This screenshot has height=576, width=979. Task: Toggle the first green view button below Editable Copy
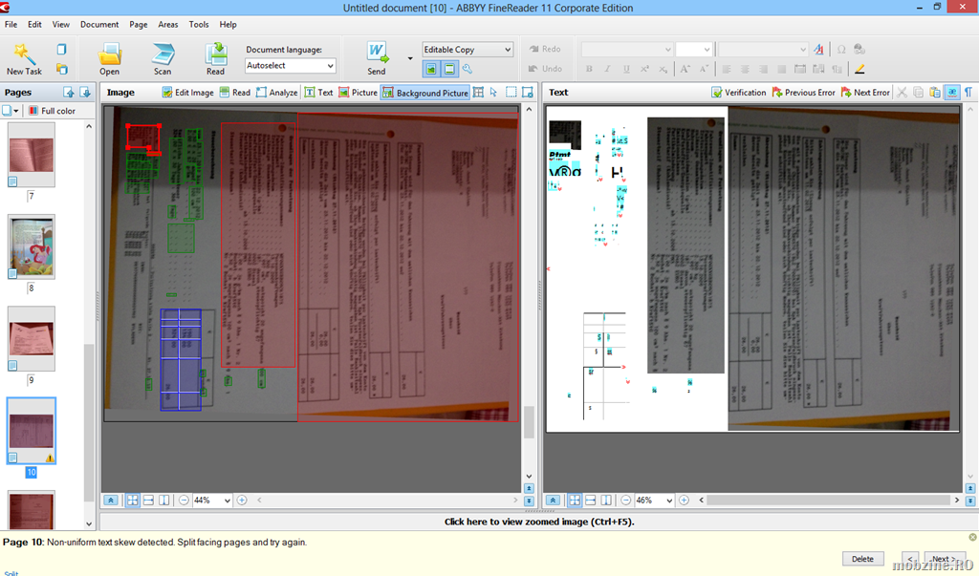click(431, 69)
